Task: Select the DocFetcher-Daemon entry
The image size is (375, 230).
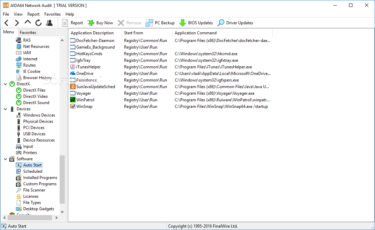Action: (95, 41)
